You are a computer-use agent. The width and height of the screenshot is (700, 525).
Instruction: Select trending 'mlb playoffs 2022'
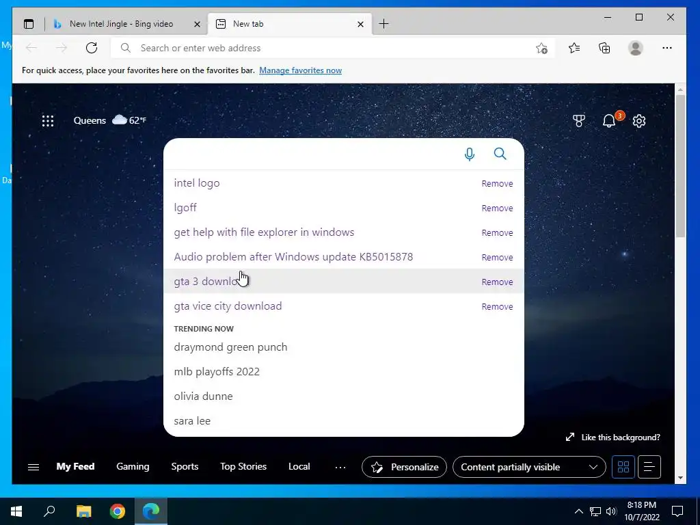[217, 372]
